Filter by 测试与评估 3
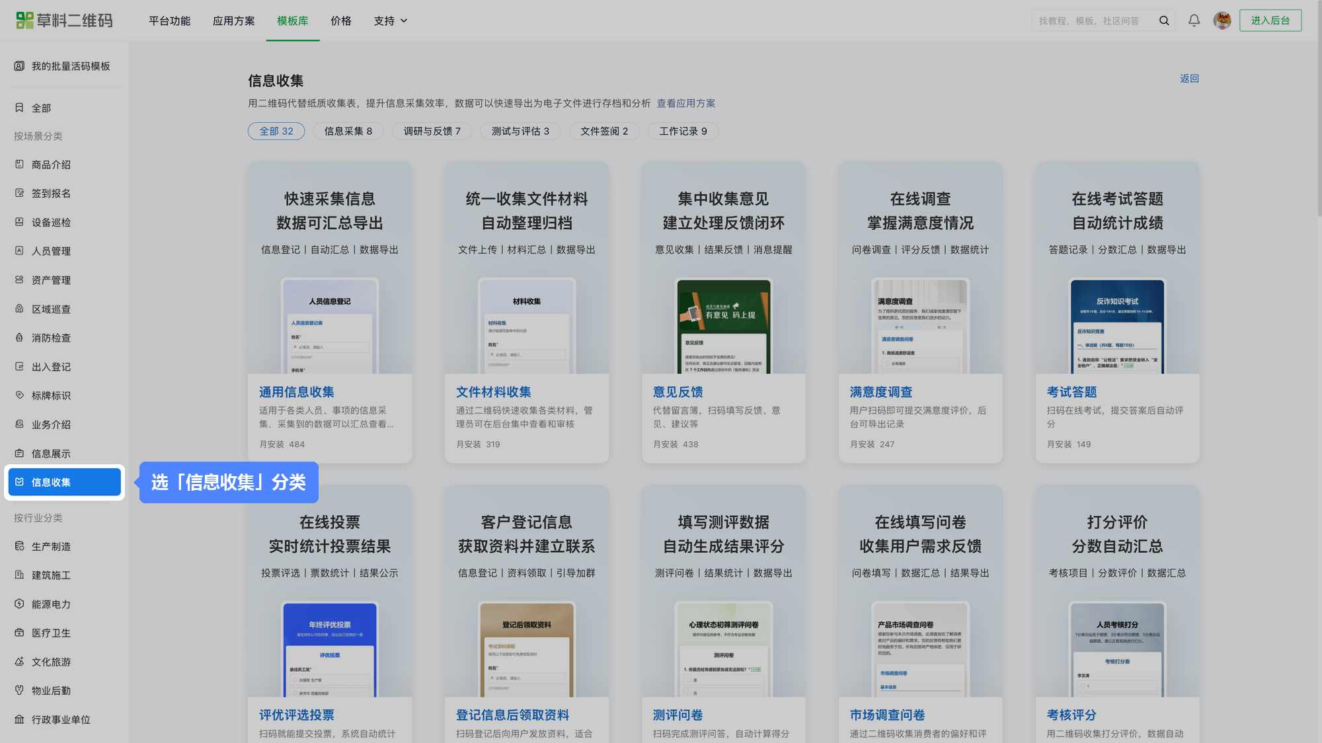 [520, 131]
